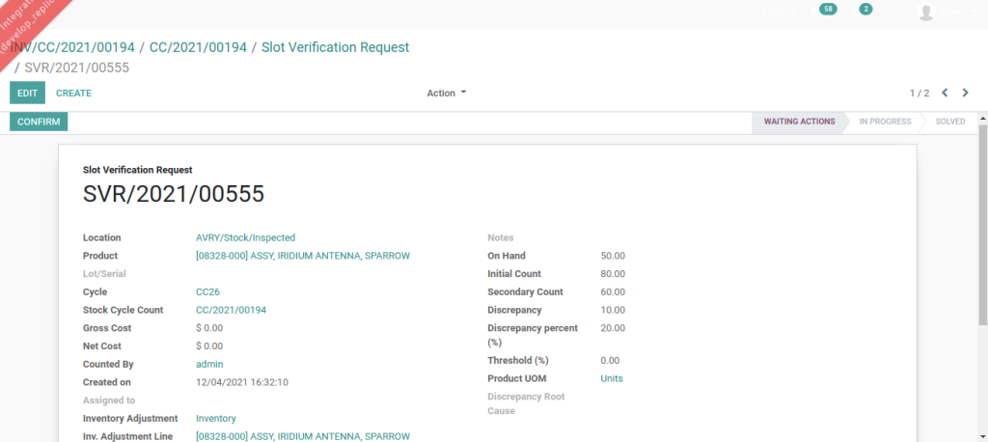Open the AVRY company switcher dropdown
The image size is (988, 442).
click(779, 11)
